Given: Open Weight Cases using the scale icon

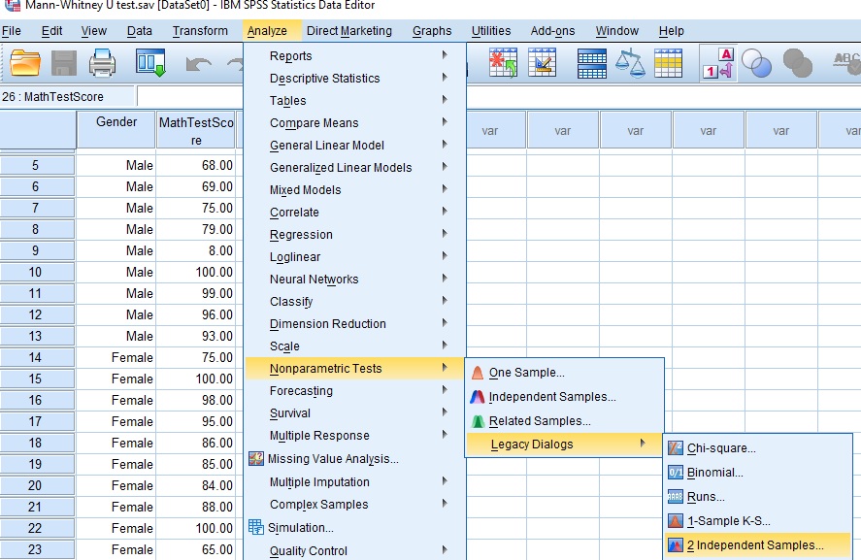Looking at the screenshot, I should pos(631,63).
